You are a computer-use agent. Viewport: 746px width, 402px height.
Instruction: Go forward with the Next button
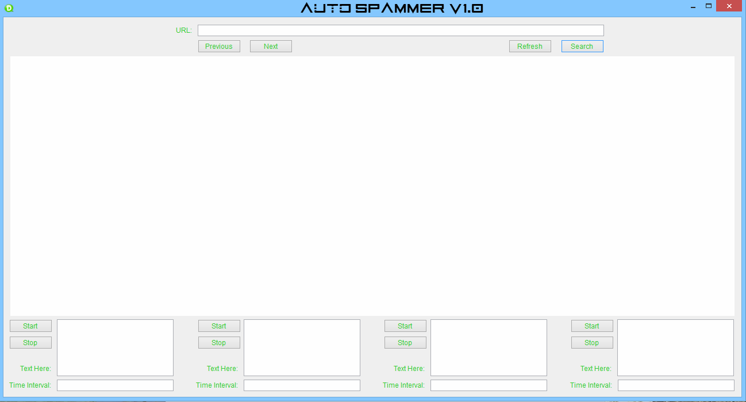[271, 47]
